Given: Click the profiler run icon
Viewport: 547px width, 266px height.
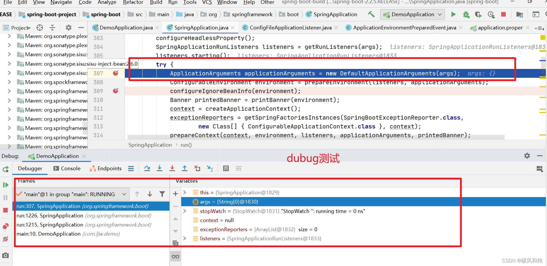Looking at the screenshot, I should [491, 14].
